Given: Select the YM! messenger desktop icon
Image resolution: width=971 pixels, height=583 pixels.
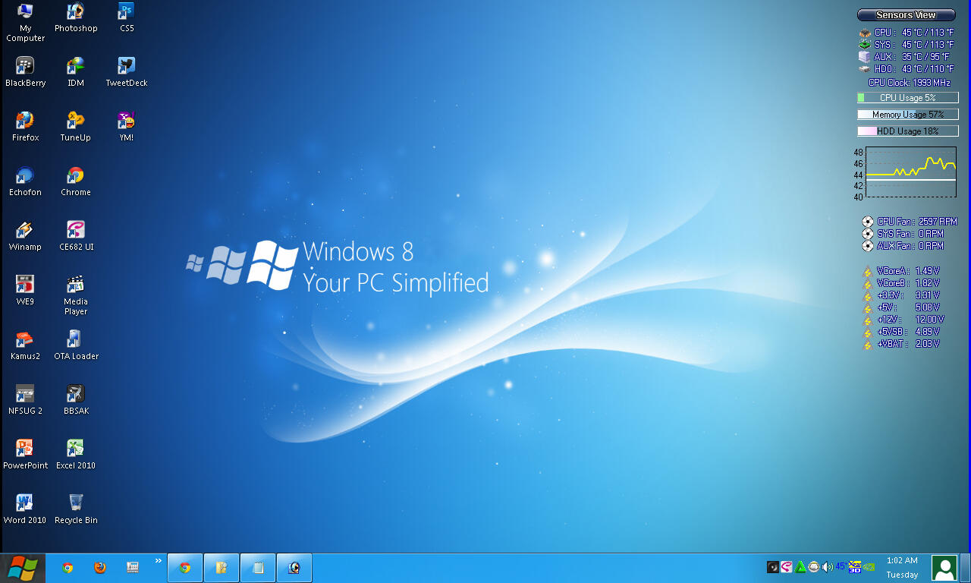Looking at the screenshot, I should [x=127, y=127].
